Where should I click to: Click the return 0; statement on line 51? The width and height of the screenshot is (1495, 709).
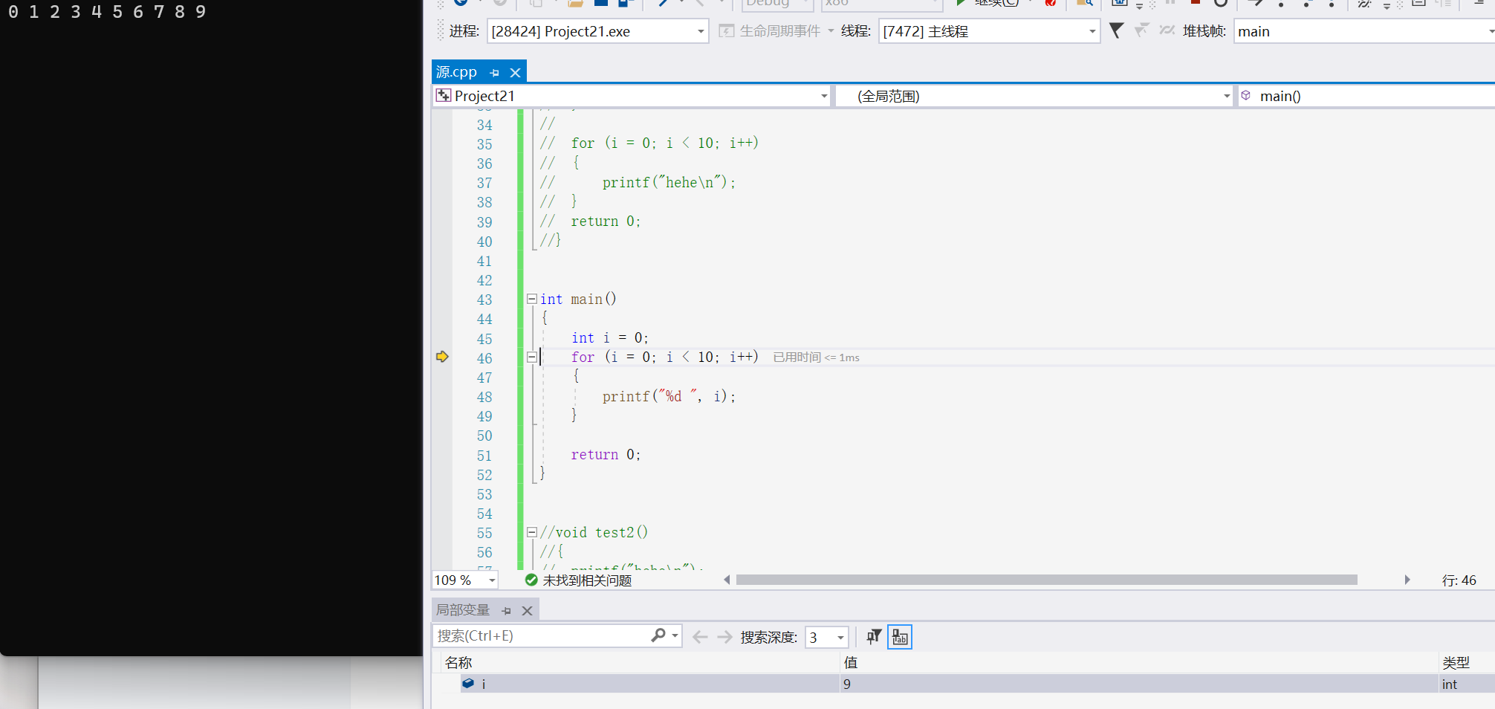(x=606, y=454)
